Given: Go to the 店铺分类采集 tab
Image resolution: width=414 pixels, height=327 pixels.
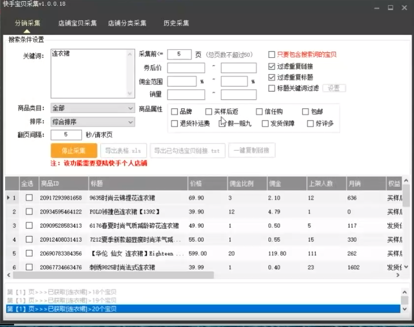Looking at the screenshot, I should click(127, 23).
